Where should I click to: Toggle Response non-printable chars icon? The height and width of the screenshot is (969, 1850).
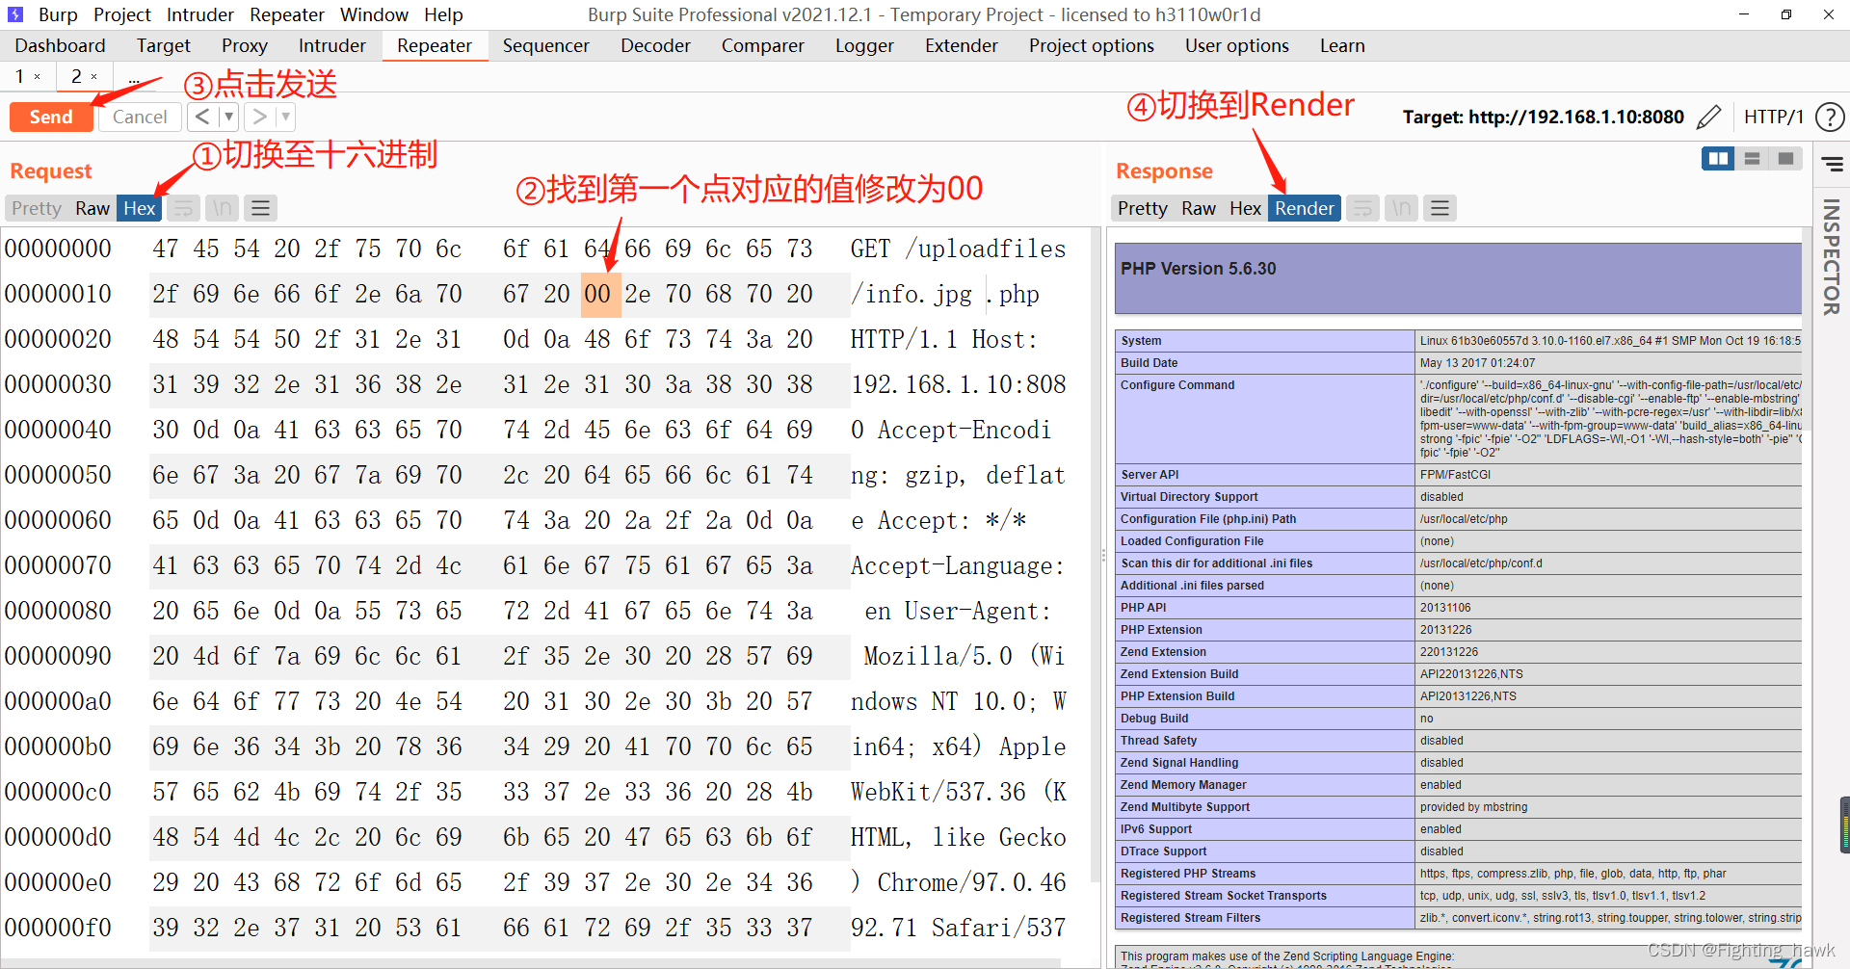point(1401,208)
